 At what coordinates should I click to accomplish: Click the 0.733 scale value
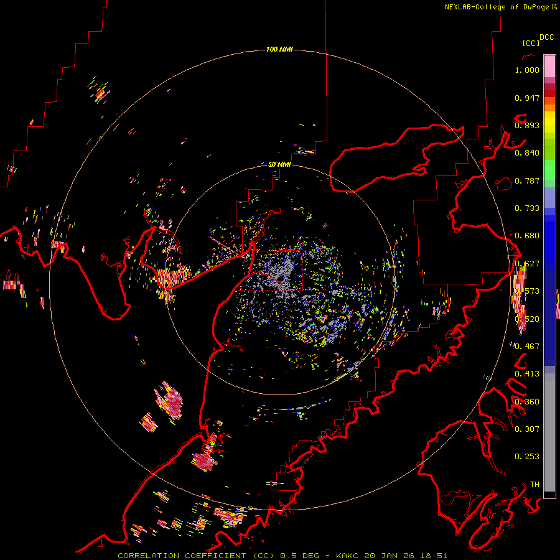pos(527,208)
